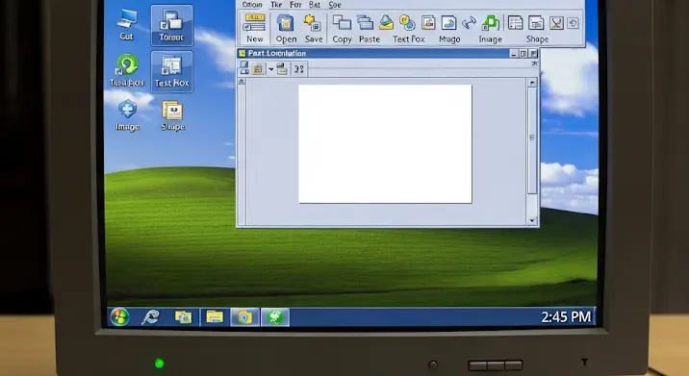Open the yellow folder taskbar icon
689x376 pixels.
coord(215,316)
